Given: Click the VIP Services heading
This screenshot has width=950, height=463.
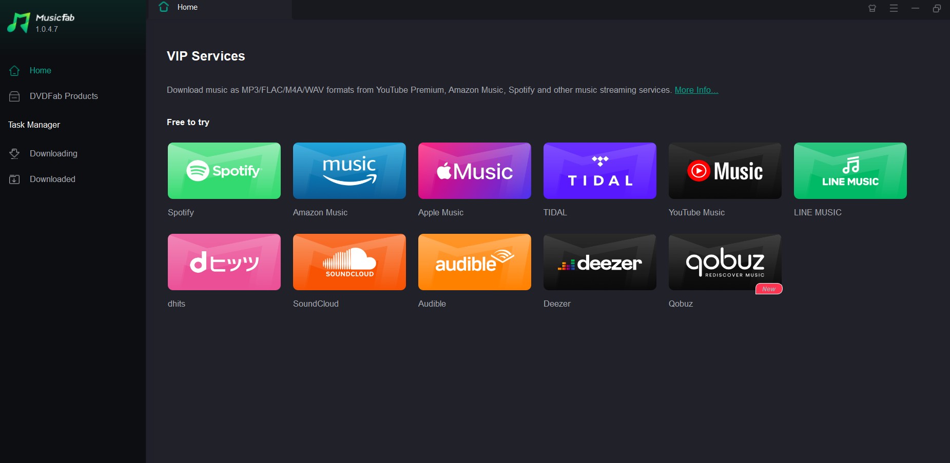Looking at the screenshot, I should tap(206, 56).
